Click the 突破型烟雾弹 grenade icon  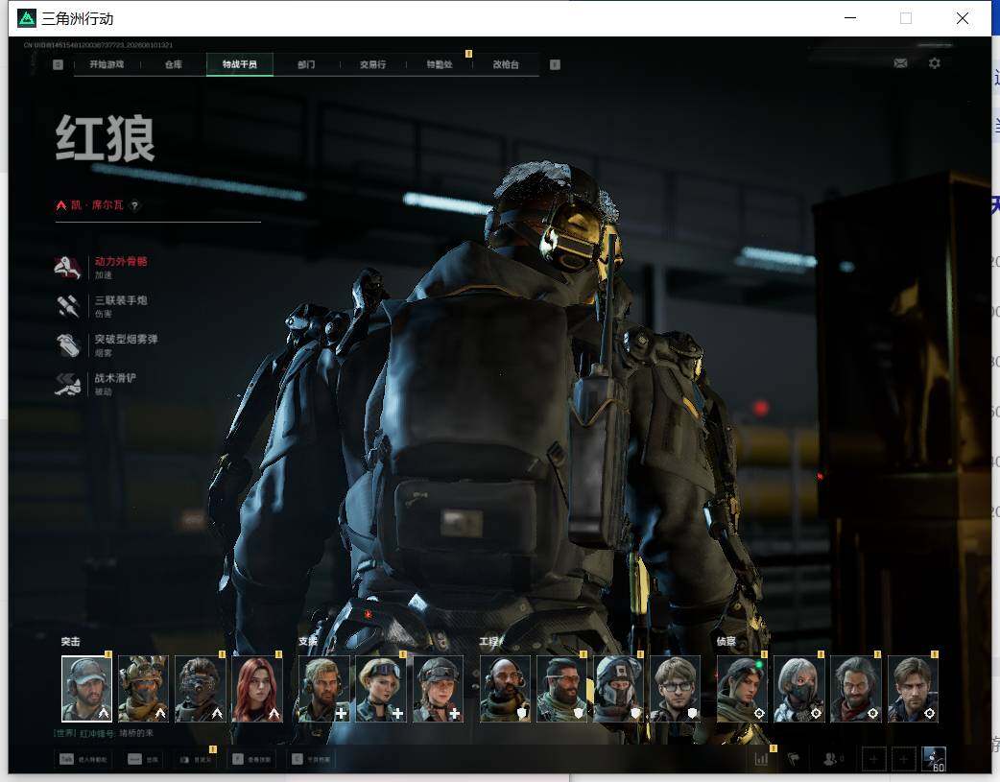tap(67, 345)
